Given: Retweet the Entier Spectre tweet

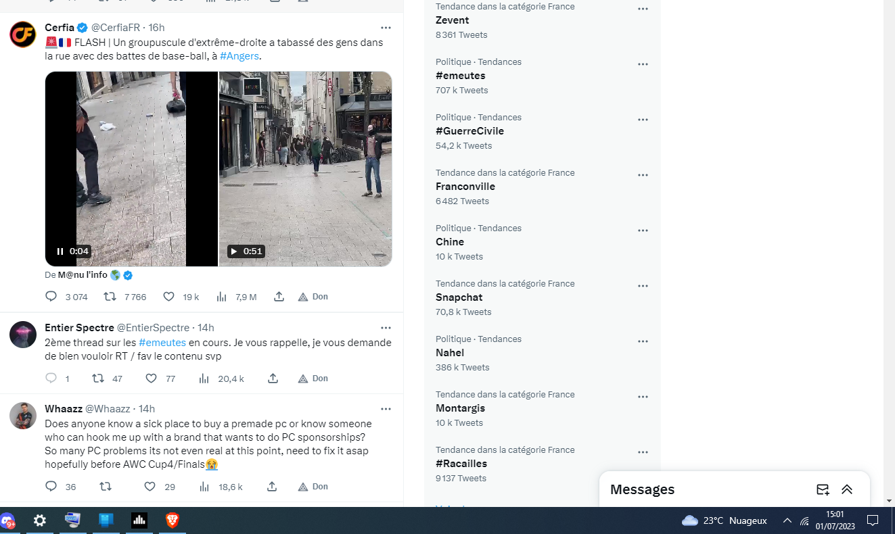Looking at the screenshot, I should click(x=98, y=379).
